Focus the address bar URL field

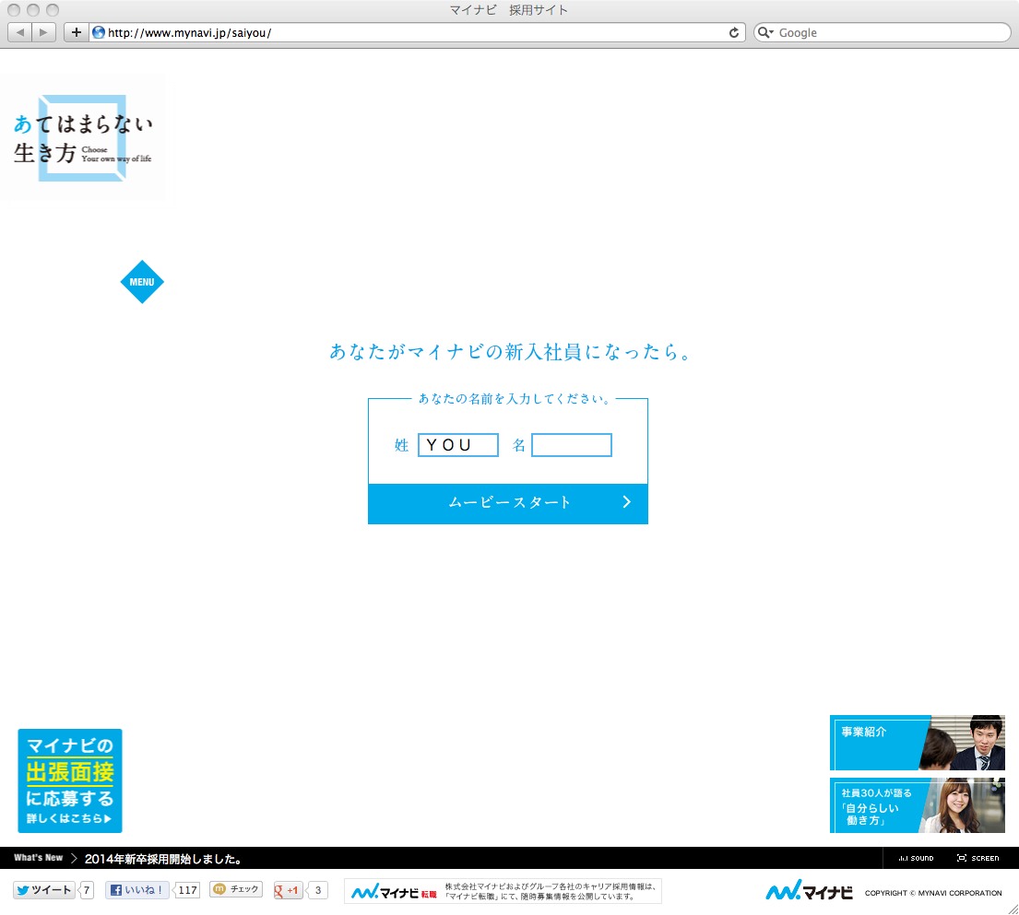click(x=416, y=32)
